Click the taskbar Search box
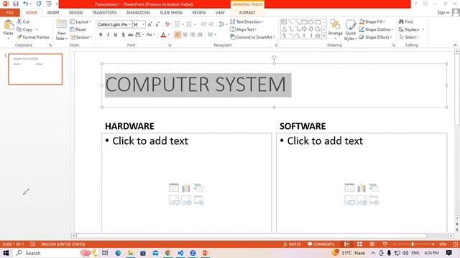This screenshot has height=258, width=460. [x=47, y=253]
